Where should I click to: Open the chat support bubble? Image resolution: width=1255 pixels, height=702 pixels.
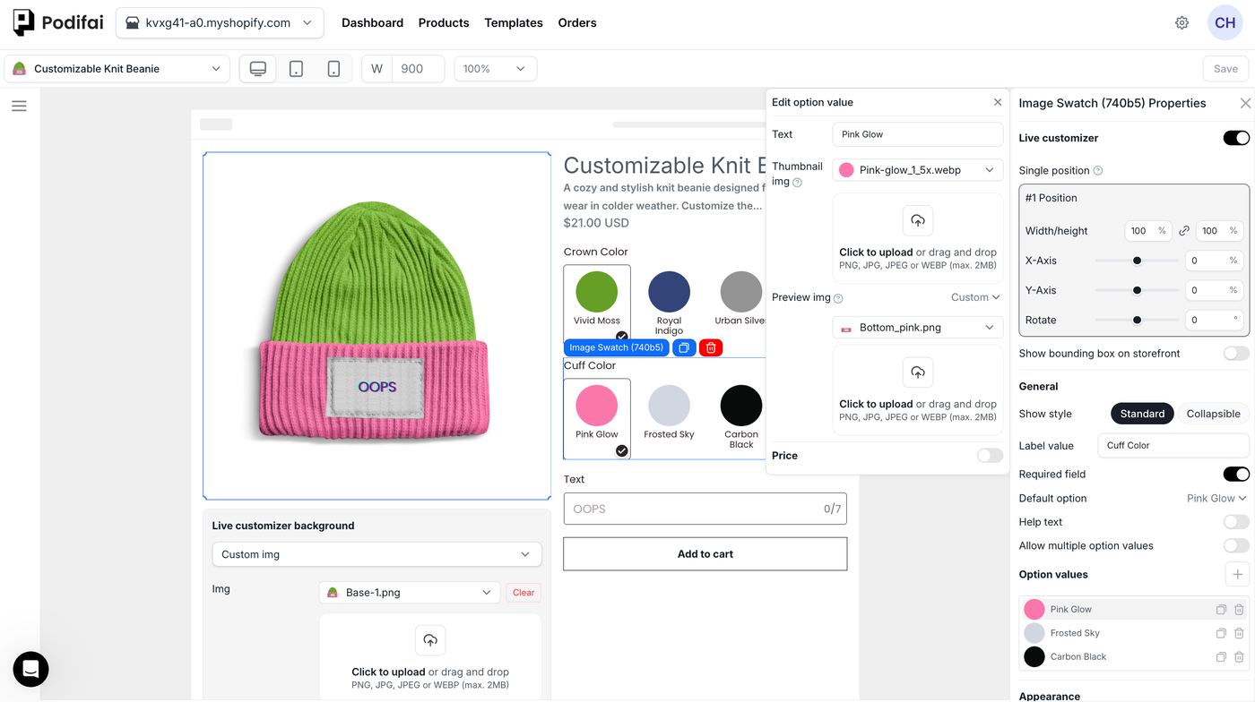pos(30,669)
